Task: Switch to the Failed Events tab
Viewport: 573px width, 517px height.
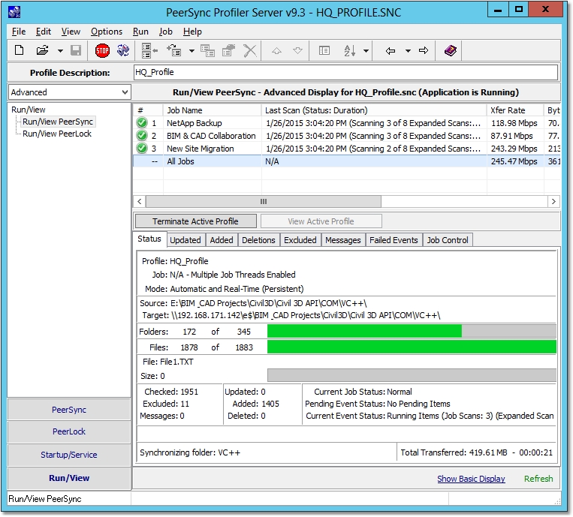Action: 394,240
